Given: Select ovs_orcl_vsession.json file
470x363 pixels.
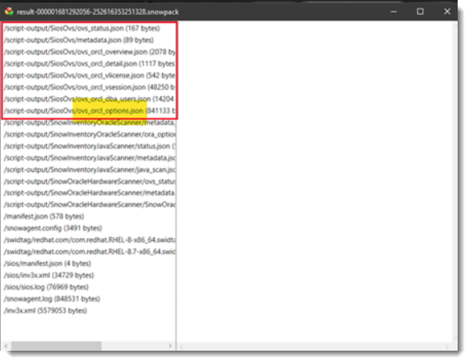Looking at the screenshot, I should point(90,87).
